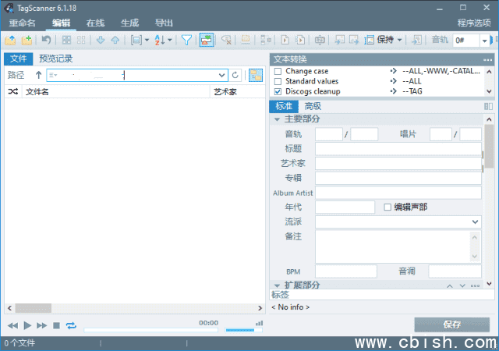Click the shuffle icon in the file list header

tap(12, 92)
